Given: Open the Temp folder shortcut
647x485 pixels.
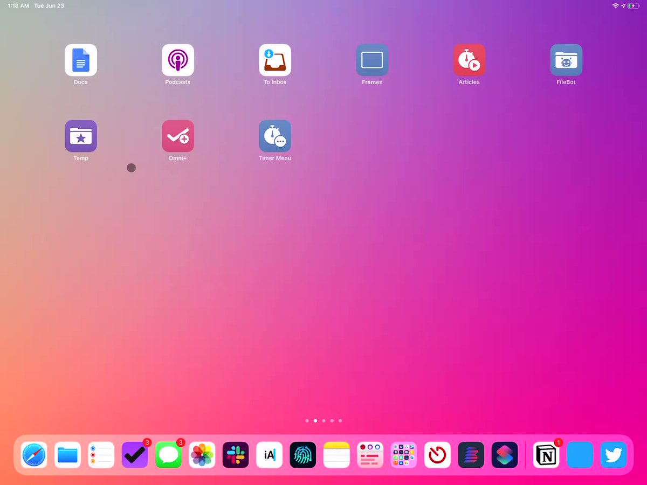Looking at the screenshot, I should 81,136.
